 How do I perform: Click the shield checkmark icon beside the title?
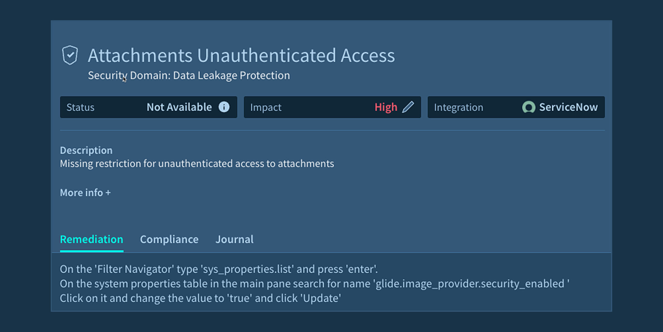(70, 55)
